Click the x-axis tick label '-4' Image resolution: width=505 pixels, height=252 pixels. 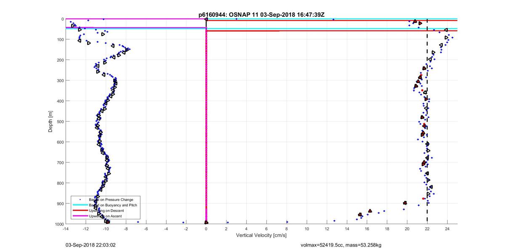[166, 229]
